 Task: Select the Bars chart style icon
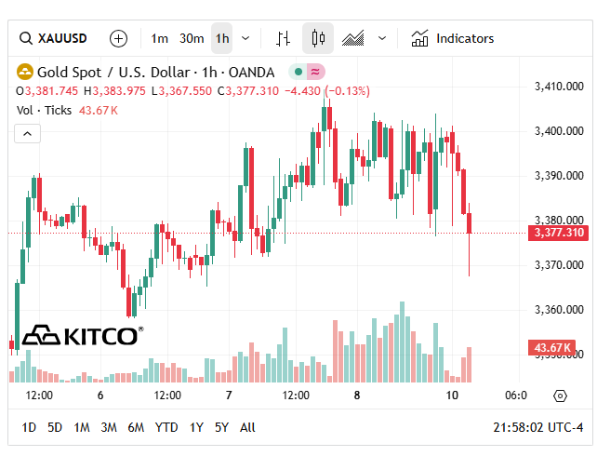283,38
